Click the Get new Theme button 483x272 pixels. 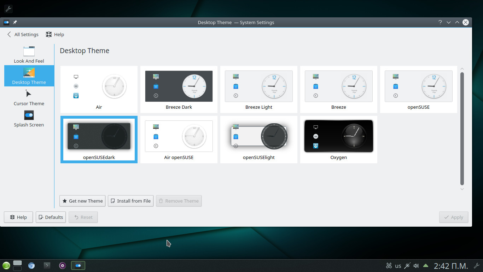point(82,201)
